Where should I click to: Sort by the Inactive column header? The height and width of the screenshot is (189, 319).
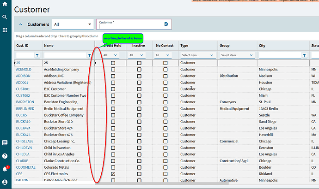tap(139, 46)
